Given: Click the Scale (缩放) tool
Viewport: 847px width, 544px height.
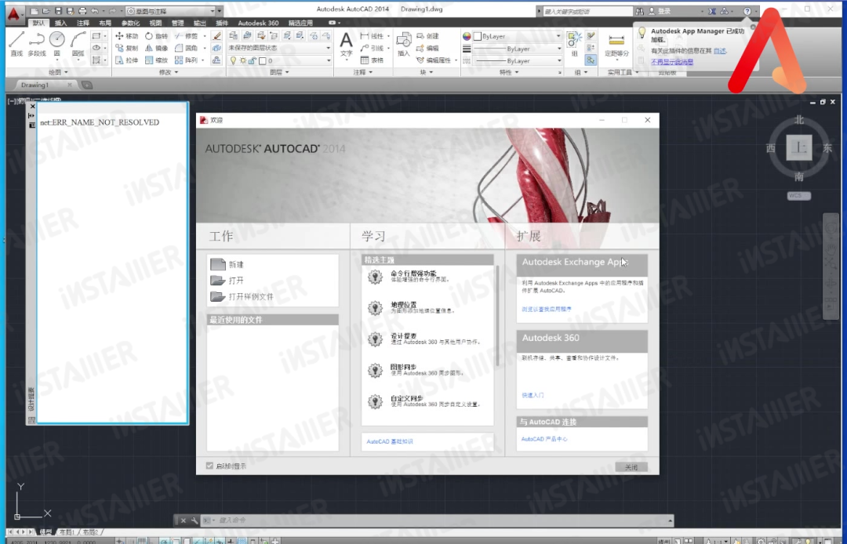Looking at the screenshot, I should [157, 60].
